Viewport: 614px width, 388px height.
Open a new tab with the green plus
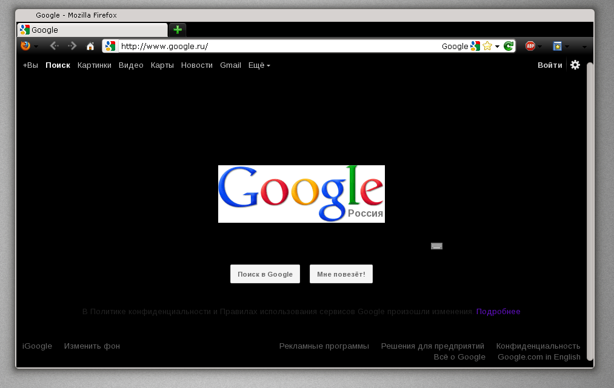point(178,30)
